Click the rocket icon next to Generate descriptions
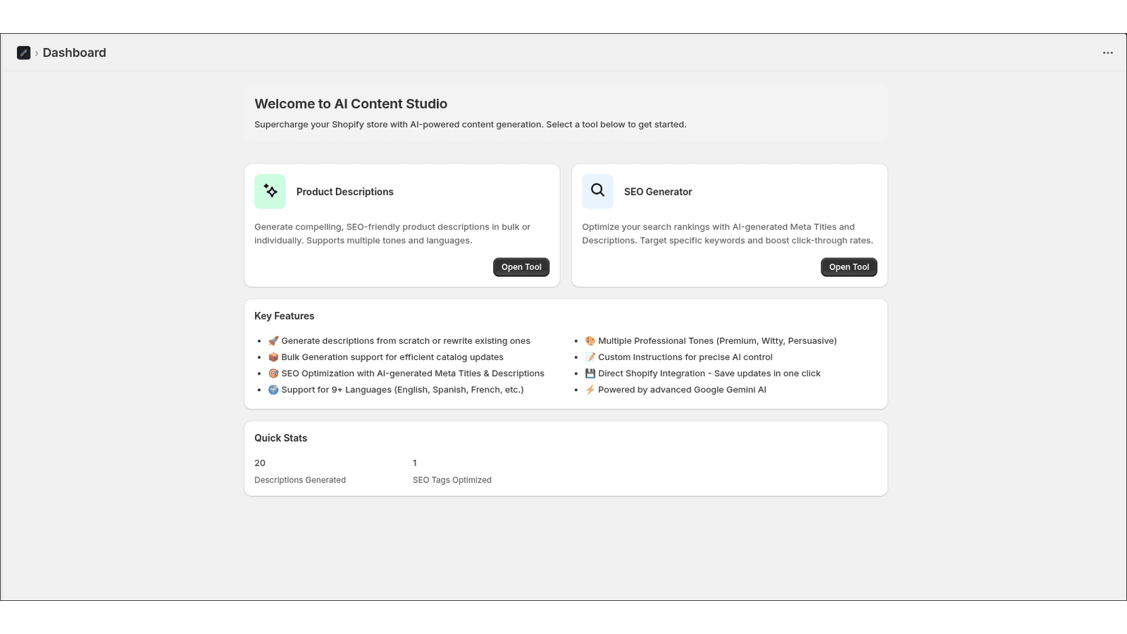 (x=273, y=340)
